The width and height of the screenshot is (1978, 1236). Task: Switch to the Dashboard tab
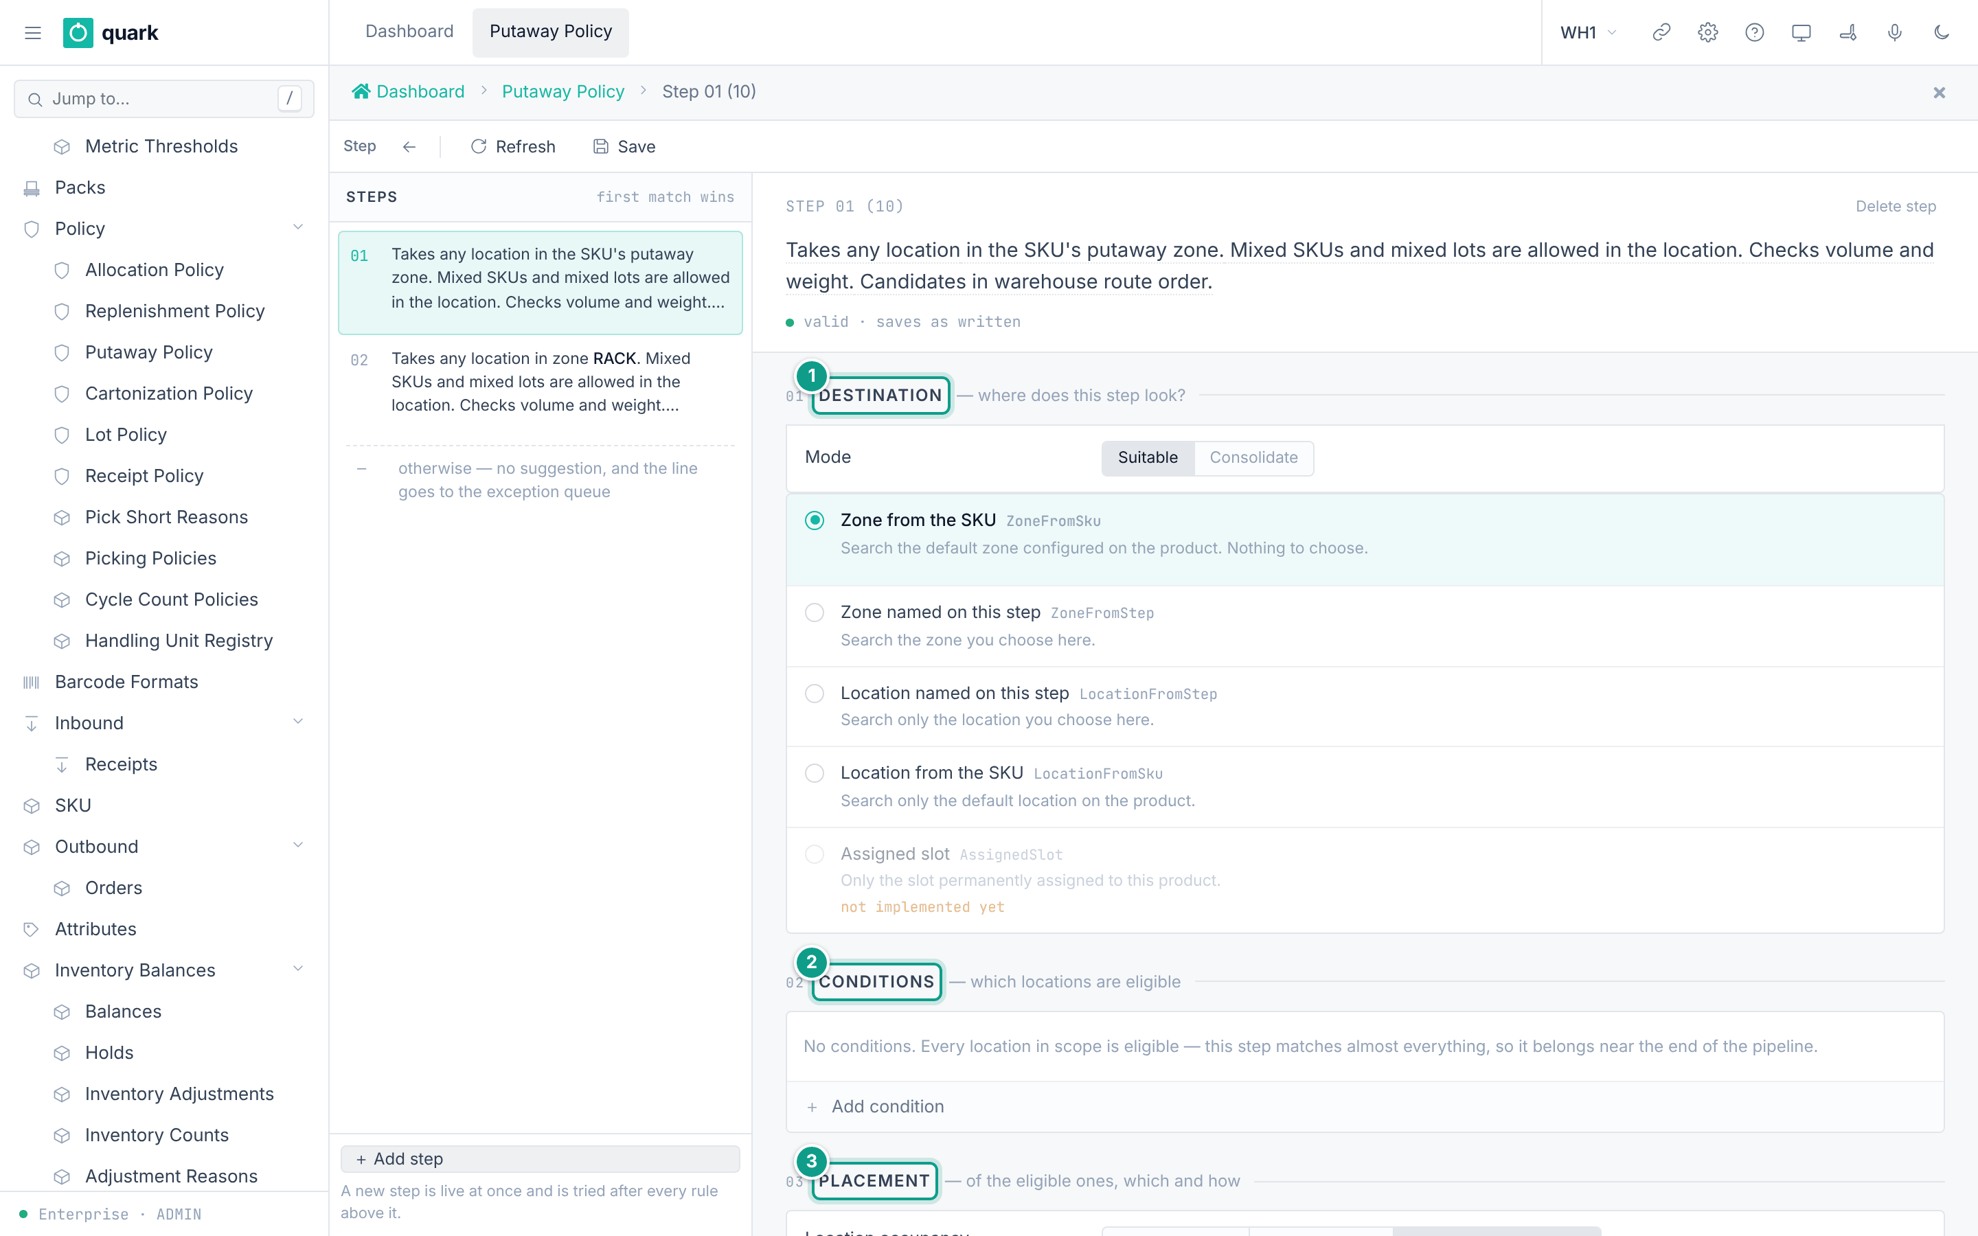pyautogui.click(x=409, y=32)
